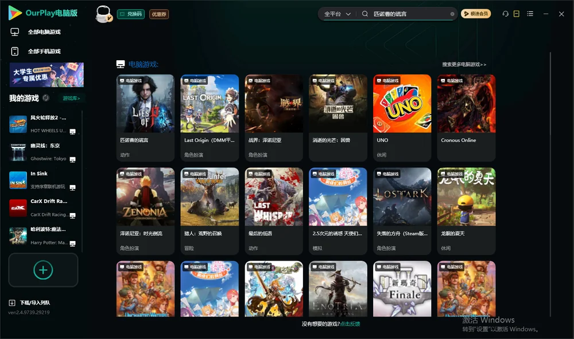The height and width of the screenshot is (339, 574).
Task: Click the PC icon beside In Sink
Action: [x=72, y=187]
